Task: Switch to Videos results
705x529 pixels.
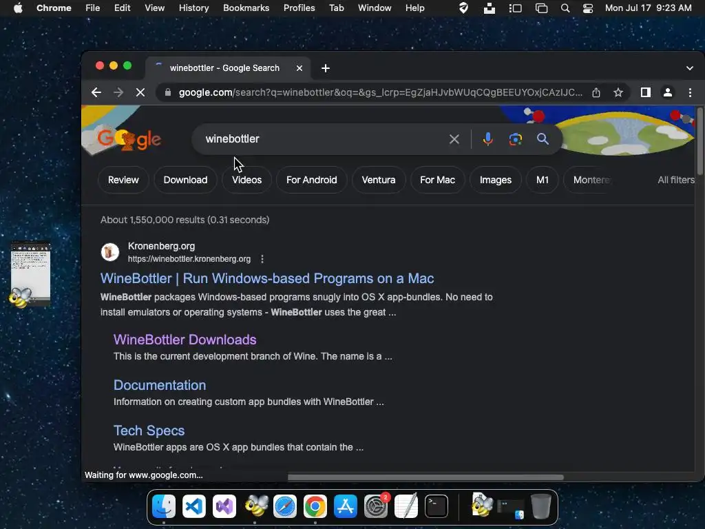Action: pyautogui.click(x=246, y=180)
